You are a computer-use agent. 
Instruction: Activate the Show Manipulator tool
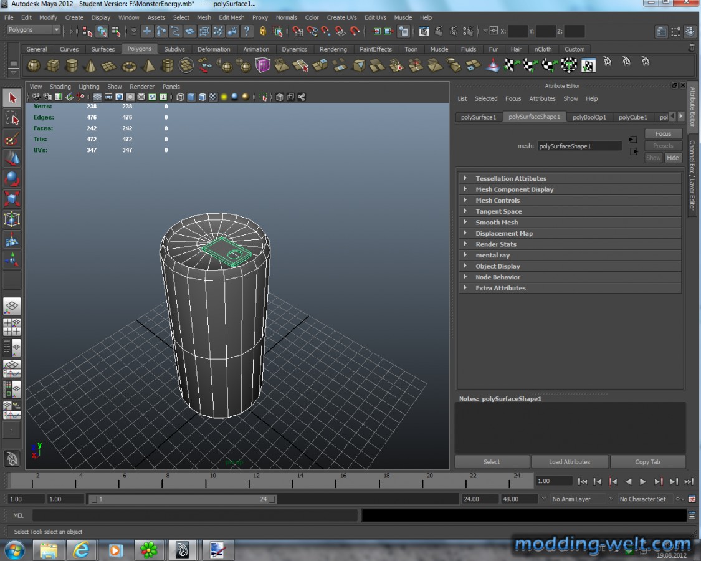[x=12, y=259]
